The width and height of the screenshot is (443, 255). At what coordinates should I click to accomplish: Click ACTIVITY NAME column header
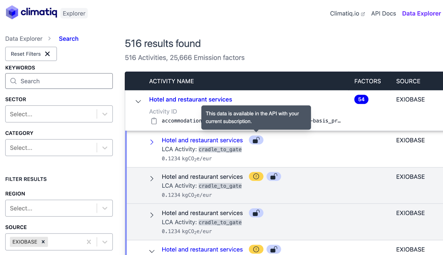tap(171, 81)
